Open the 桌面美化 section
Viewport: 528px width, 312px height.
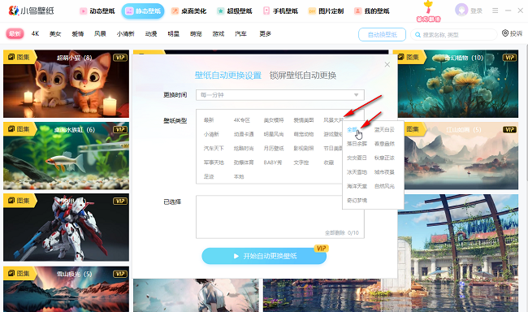click(x=188, y=11)
